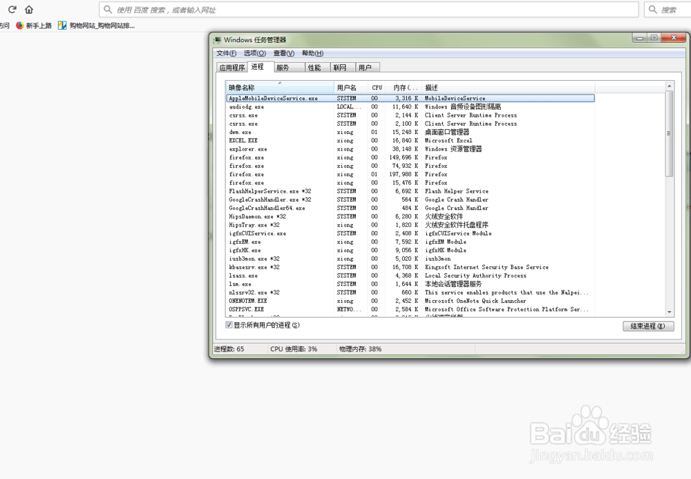
Task: Open the 查看(V) menu
Action: click(284, 53)
